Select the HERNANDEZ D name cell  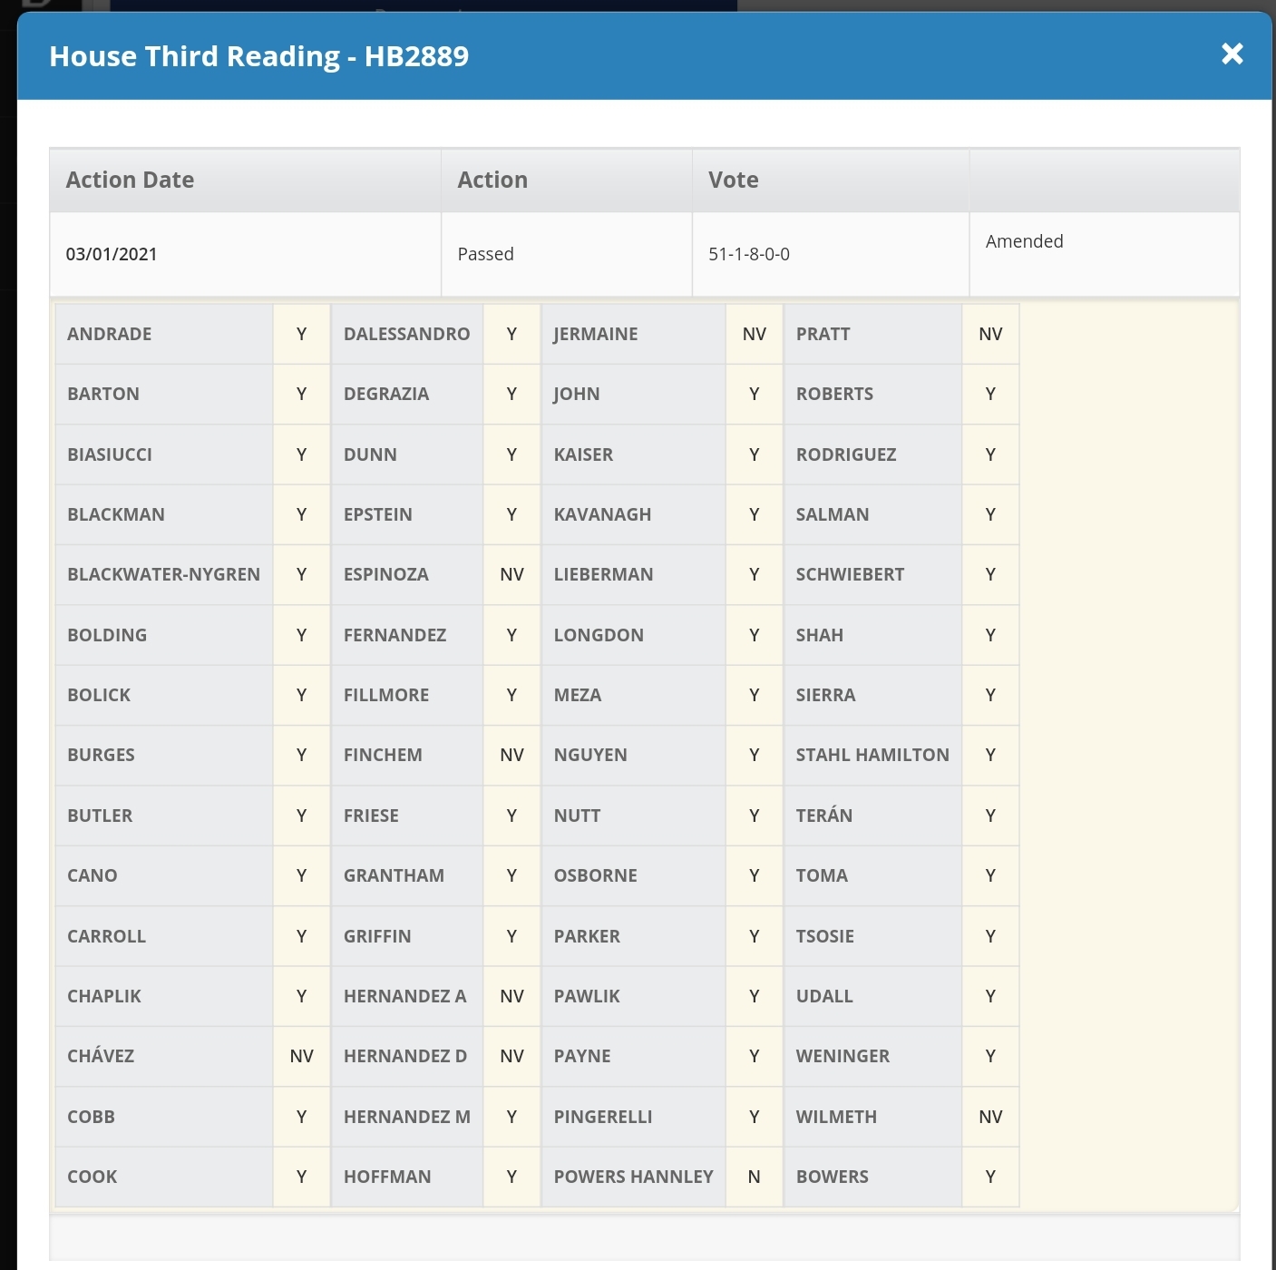[407, 1056]
